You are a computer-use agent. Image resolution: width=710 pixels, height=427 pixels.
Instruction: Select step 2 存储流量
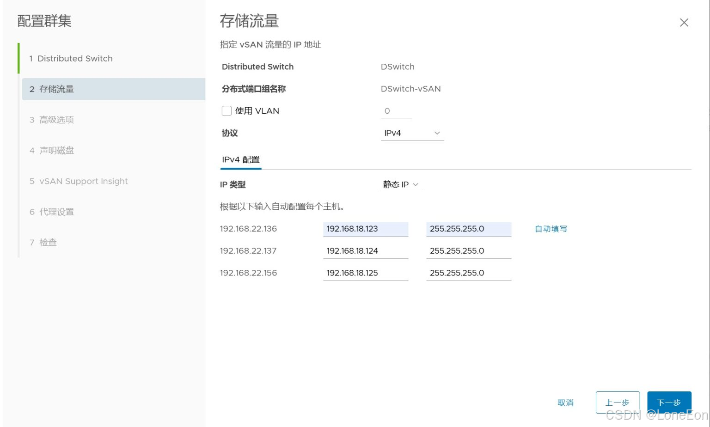(114, 89)
